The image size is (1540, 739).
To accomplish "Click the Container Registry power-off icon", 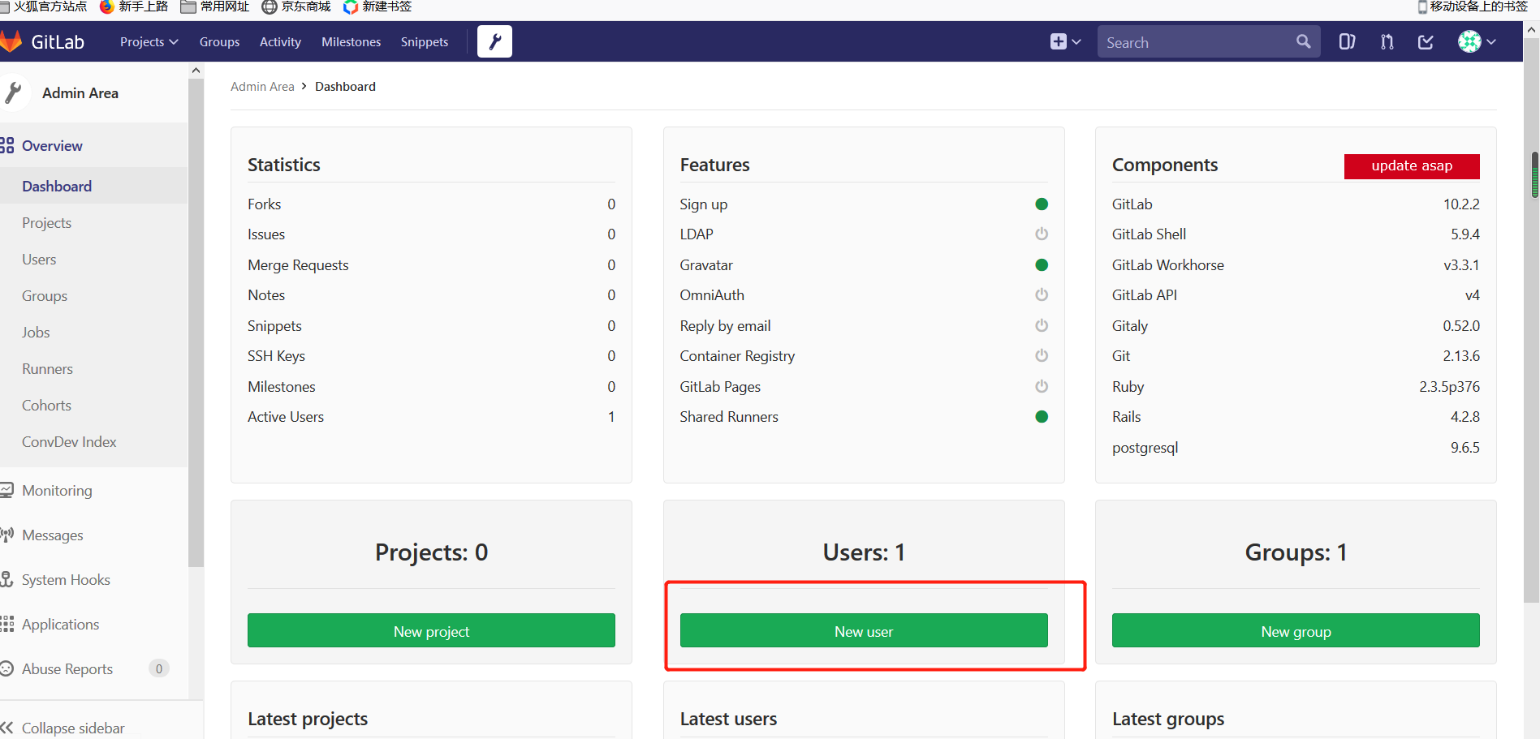I will pyautogui.click(x=1042, y=356).
